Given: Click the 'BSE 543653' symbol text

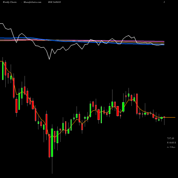Looking at the screenshot, I should click(54, 2).
